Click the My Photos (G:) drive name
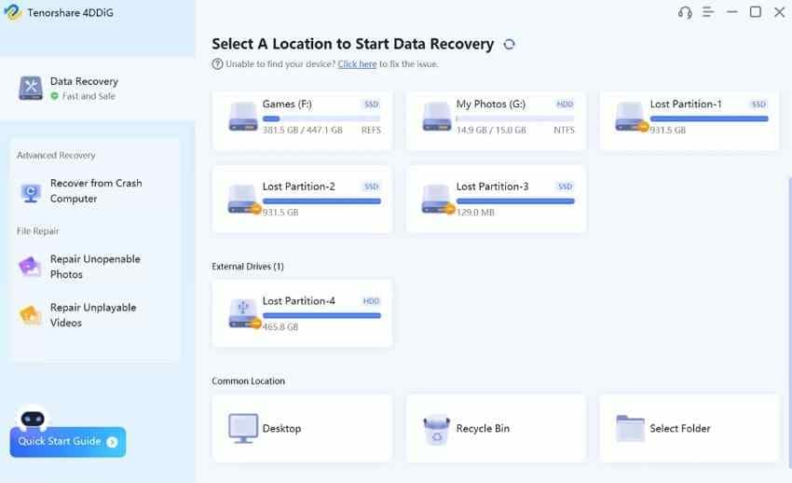 pyautogui.click(x=491, y=104)
